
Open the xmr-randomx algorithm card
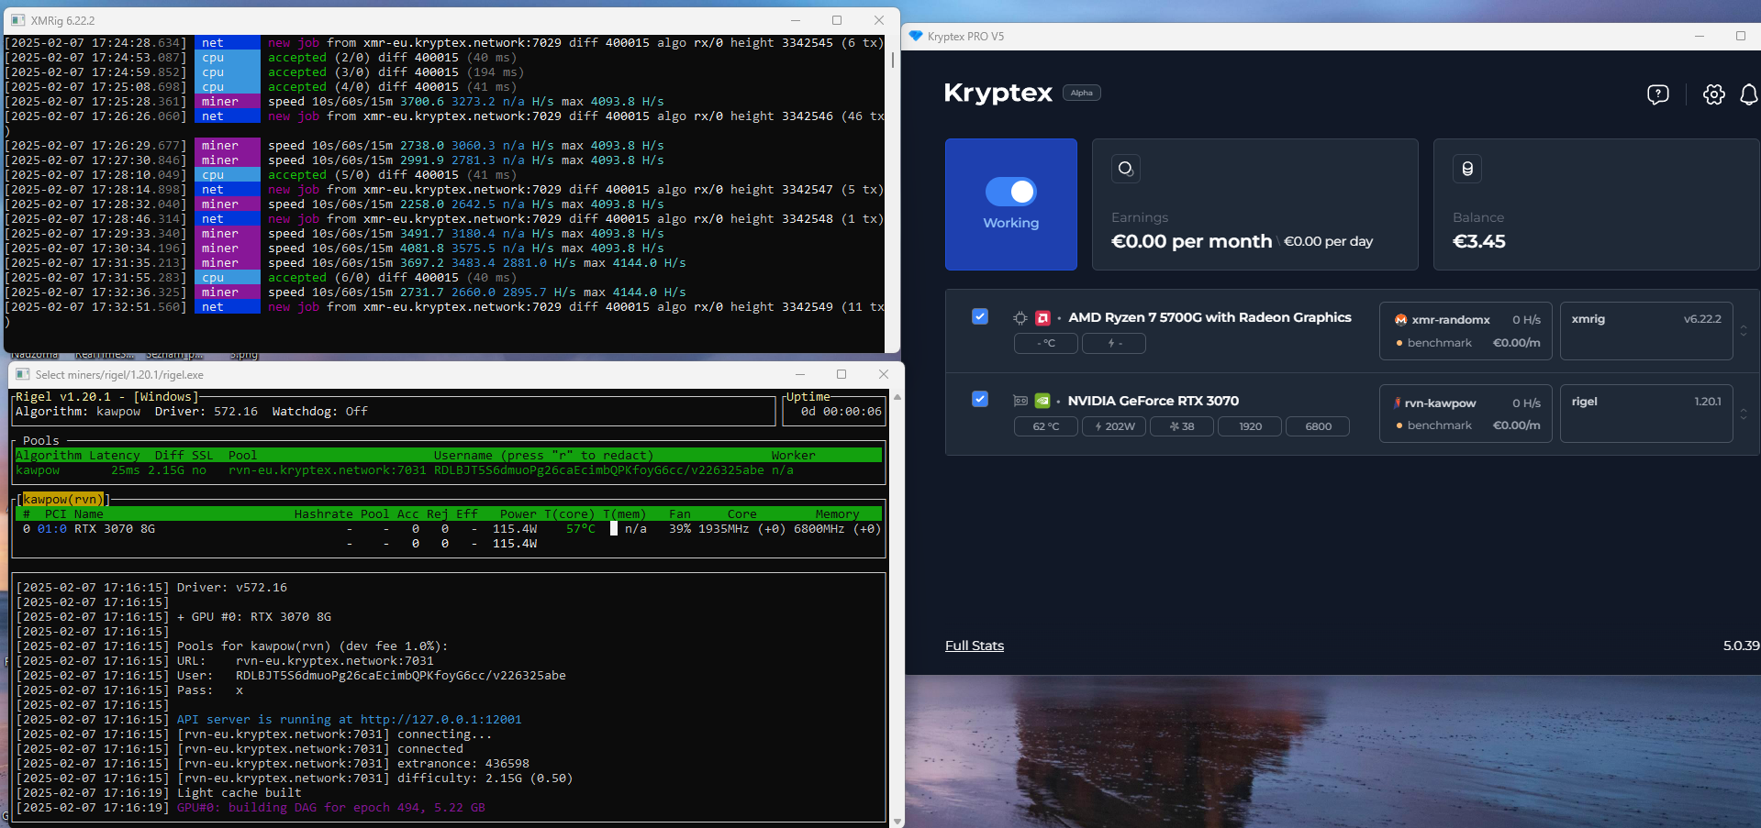tap(1466, 331)
